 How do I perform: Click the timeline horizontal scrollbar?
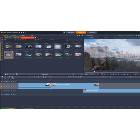[x=29, y=108]
